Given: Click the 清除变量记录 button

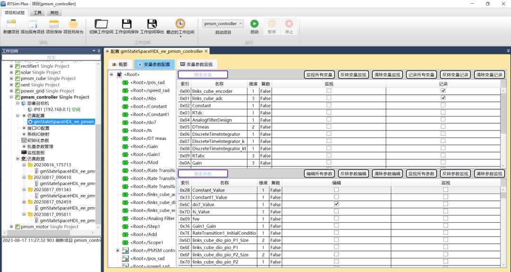Looking at the screenshot, I should 489,75.
